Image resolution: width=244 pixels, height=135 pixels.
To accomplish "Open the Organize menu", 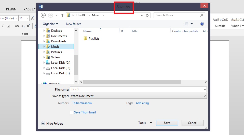I will click(50, 24).
